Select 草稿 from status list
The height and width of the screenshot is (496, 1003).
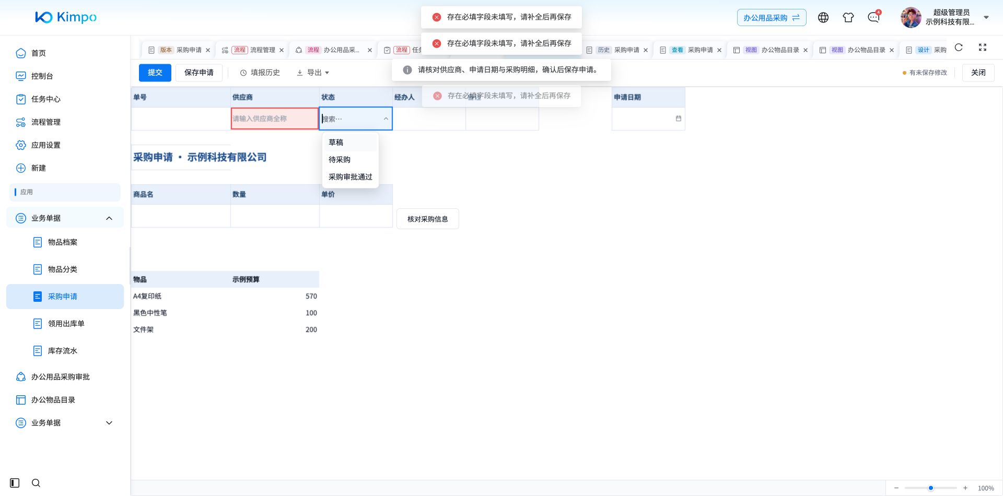351,143
